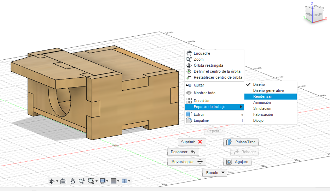The width and height of the screenshot is (330, 191).
Task: Click the Desaislar grid icon
Action: (189, 101)
